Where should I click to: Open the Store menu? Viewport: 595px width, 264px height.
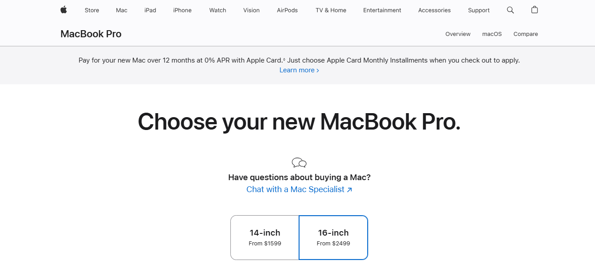[92, 10]
